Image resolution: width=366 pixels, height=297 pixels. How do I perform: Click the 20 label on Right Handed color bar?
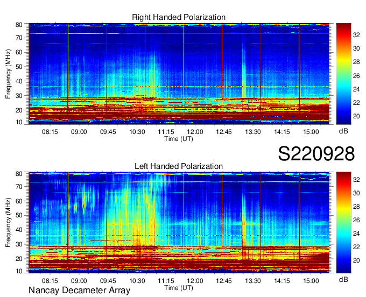pos(356,116)
